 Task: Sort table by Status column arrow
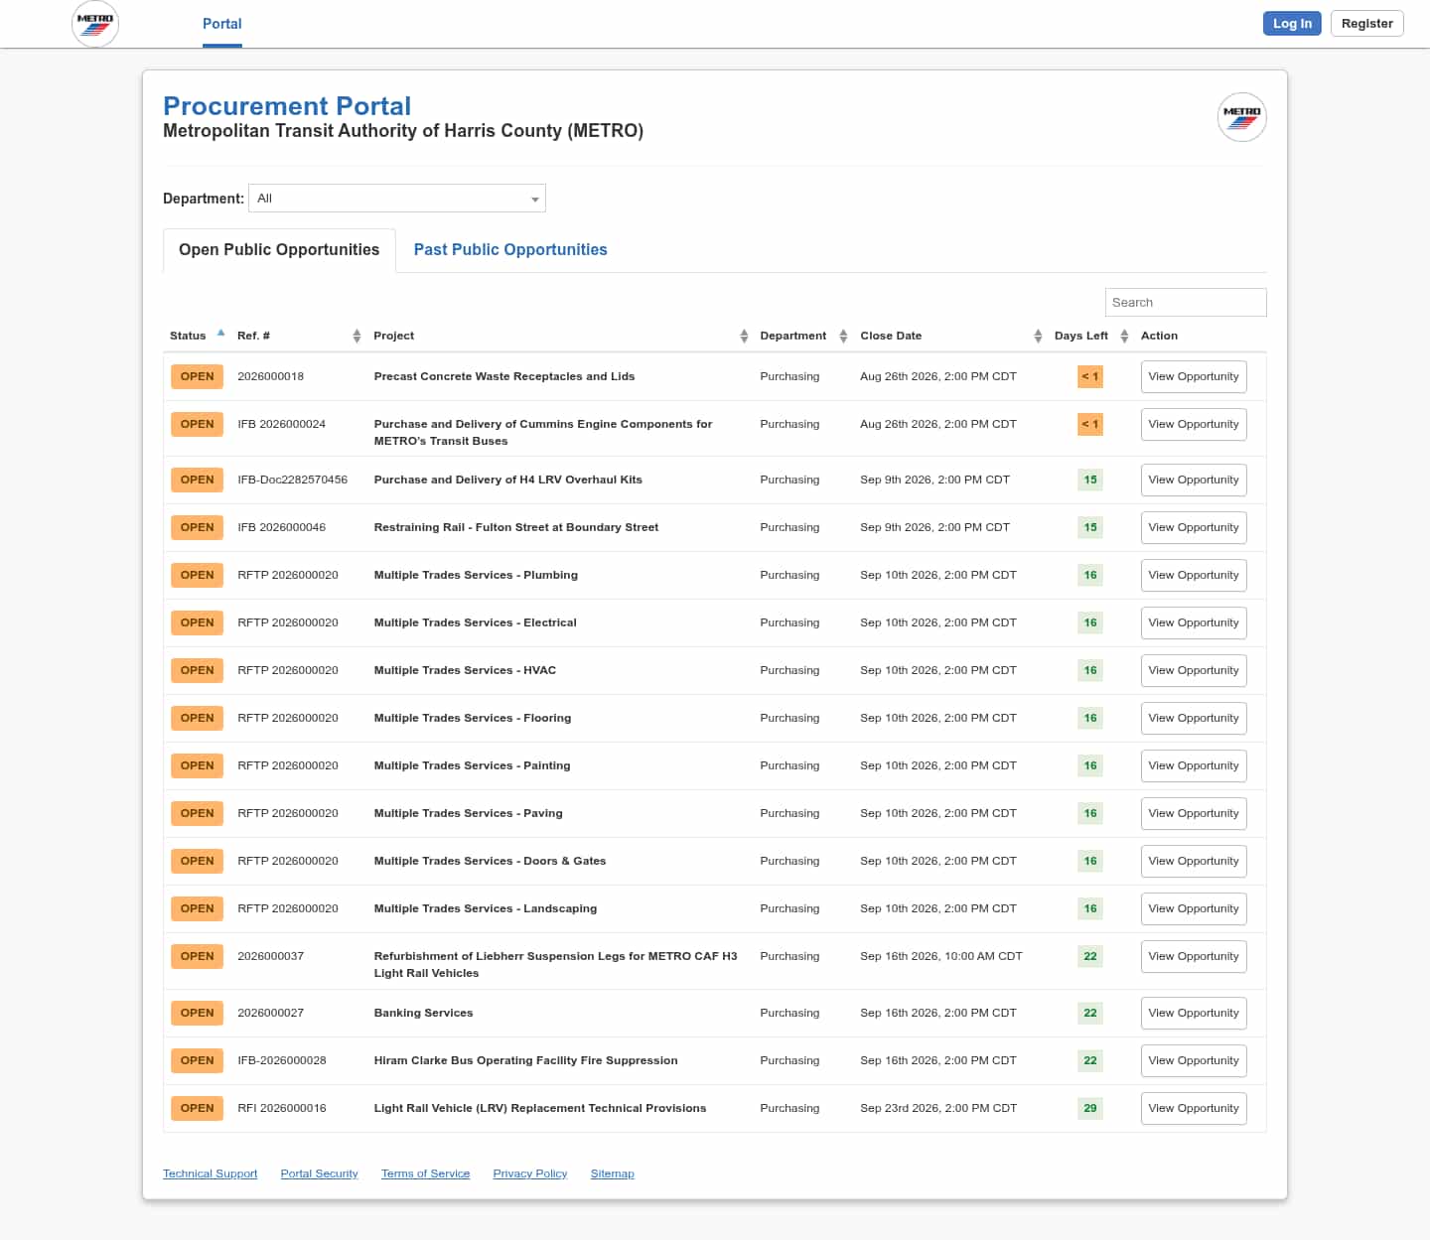pos(220,334)
